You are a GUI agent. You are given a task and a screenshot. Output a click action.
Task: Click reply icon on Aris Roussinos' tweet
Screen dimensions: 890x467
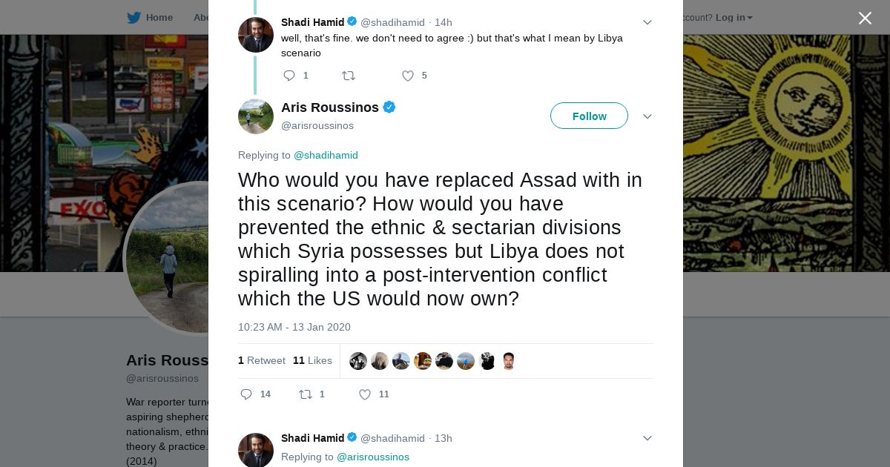pos(247,394)
